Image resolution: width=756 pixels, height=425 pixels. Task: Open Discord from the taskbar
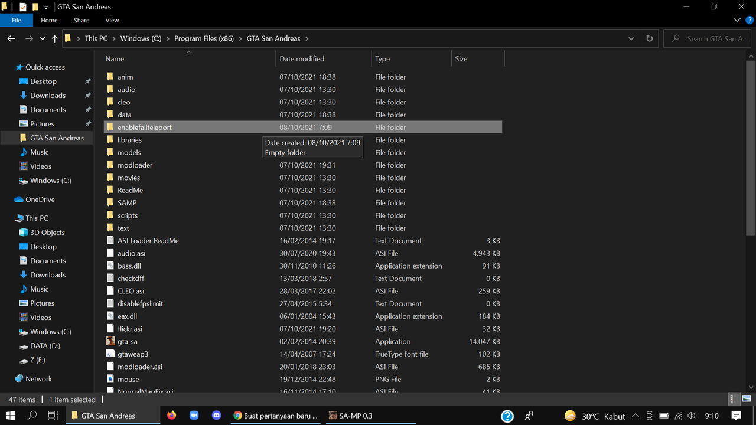point(216,416)
